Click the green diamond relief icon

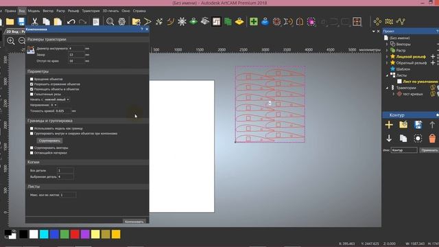(193, 21)
